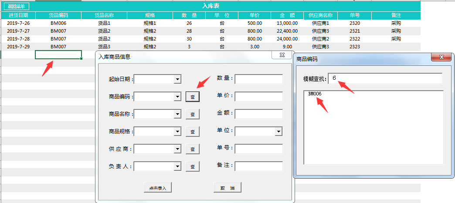Screen dimensions: 455x203
Task: Select the 22,400.00 amount cell
Action: pos(287,31)
